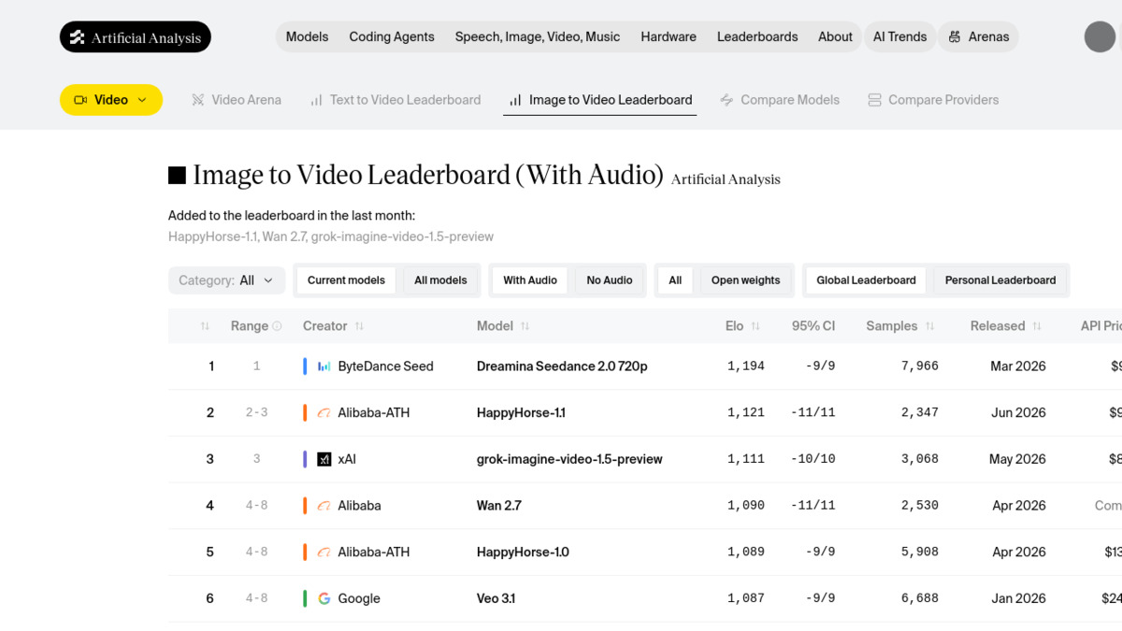Go to AI Trends

[x=899, y=37]
